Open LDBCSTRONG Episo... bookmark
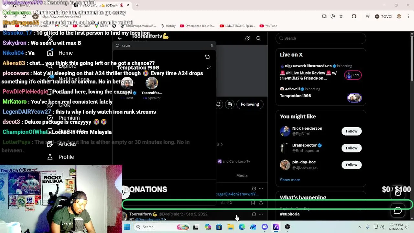414x233 pixels. point(237,26)
